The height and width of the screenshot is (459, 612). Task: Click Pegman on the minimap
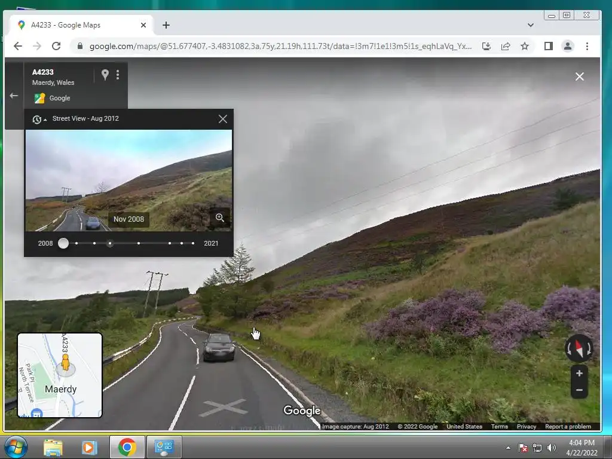[x=65, y=362]
